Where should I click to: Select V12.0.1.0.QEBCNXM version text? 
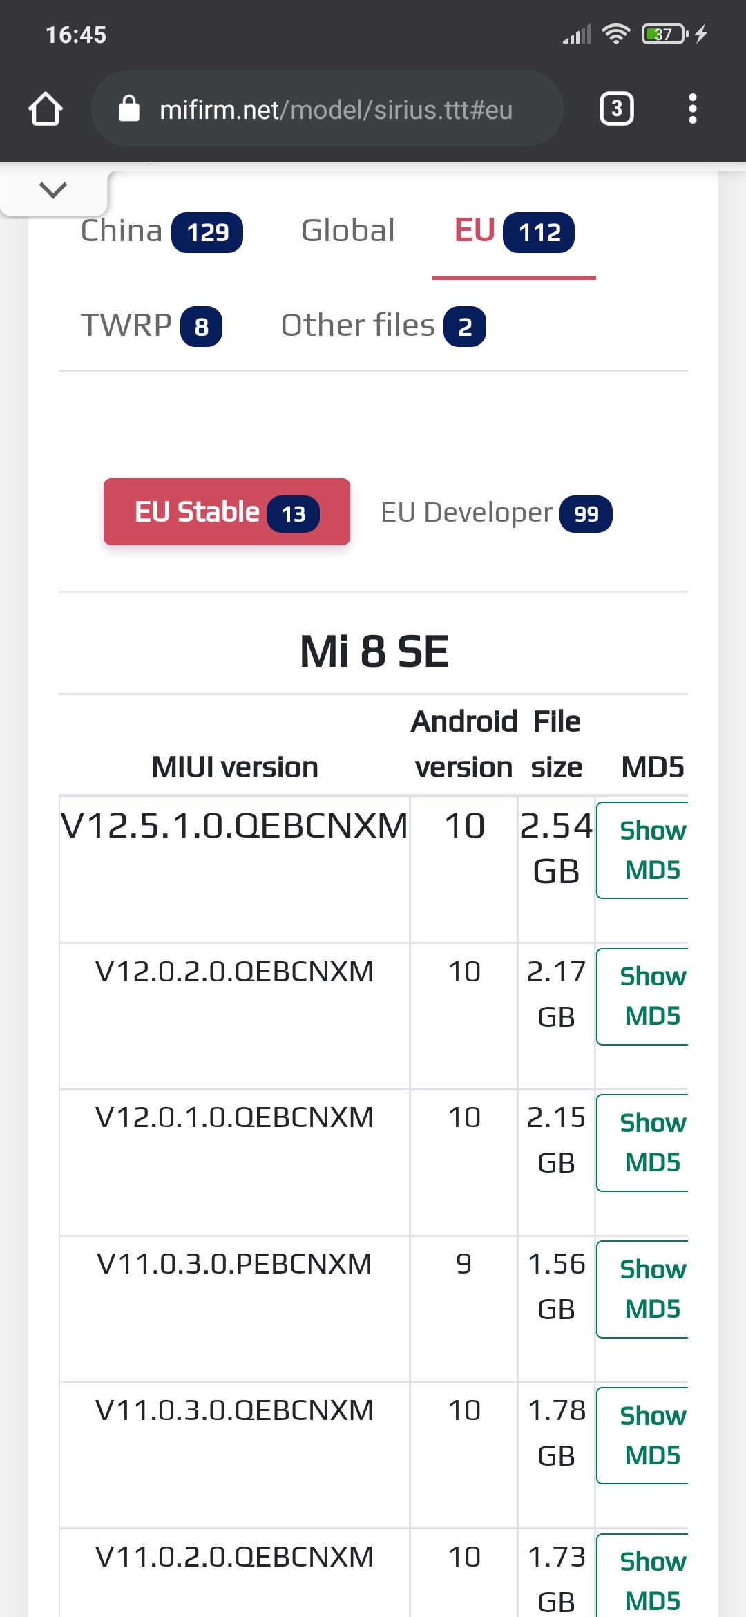click(x=234, y=1117)
